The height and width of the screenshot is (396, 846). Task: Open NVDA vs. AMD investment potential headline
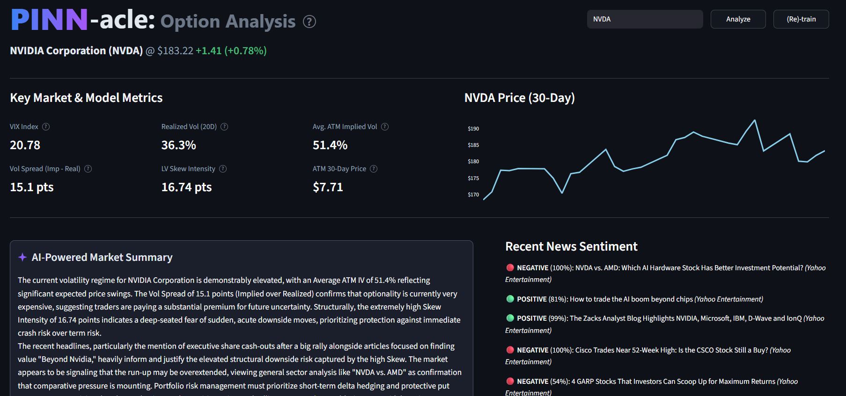pos(665,274)
